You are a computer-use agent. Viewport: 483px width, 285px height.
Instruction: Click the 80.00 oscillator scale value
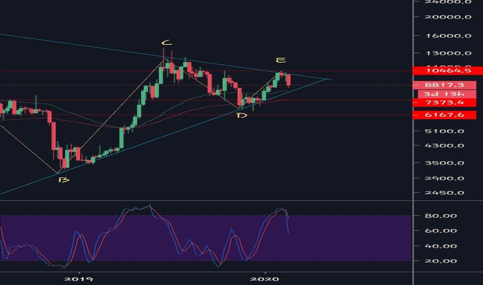441,216
